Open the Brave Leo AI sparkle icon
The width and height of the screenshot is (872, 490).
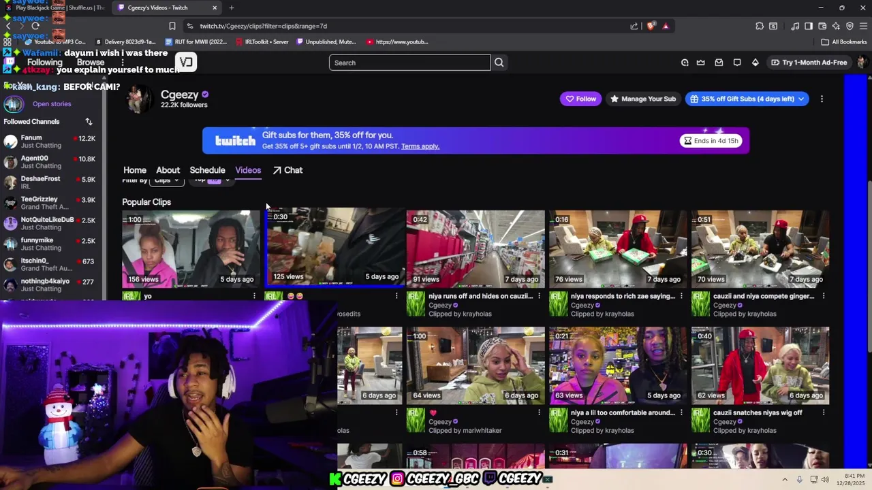pos(836,26)
